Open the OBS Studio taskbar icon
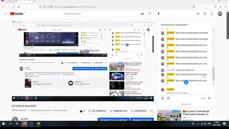 tap(31, 124)
